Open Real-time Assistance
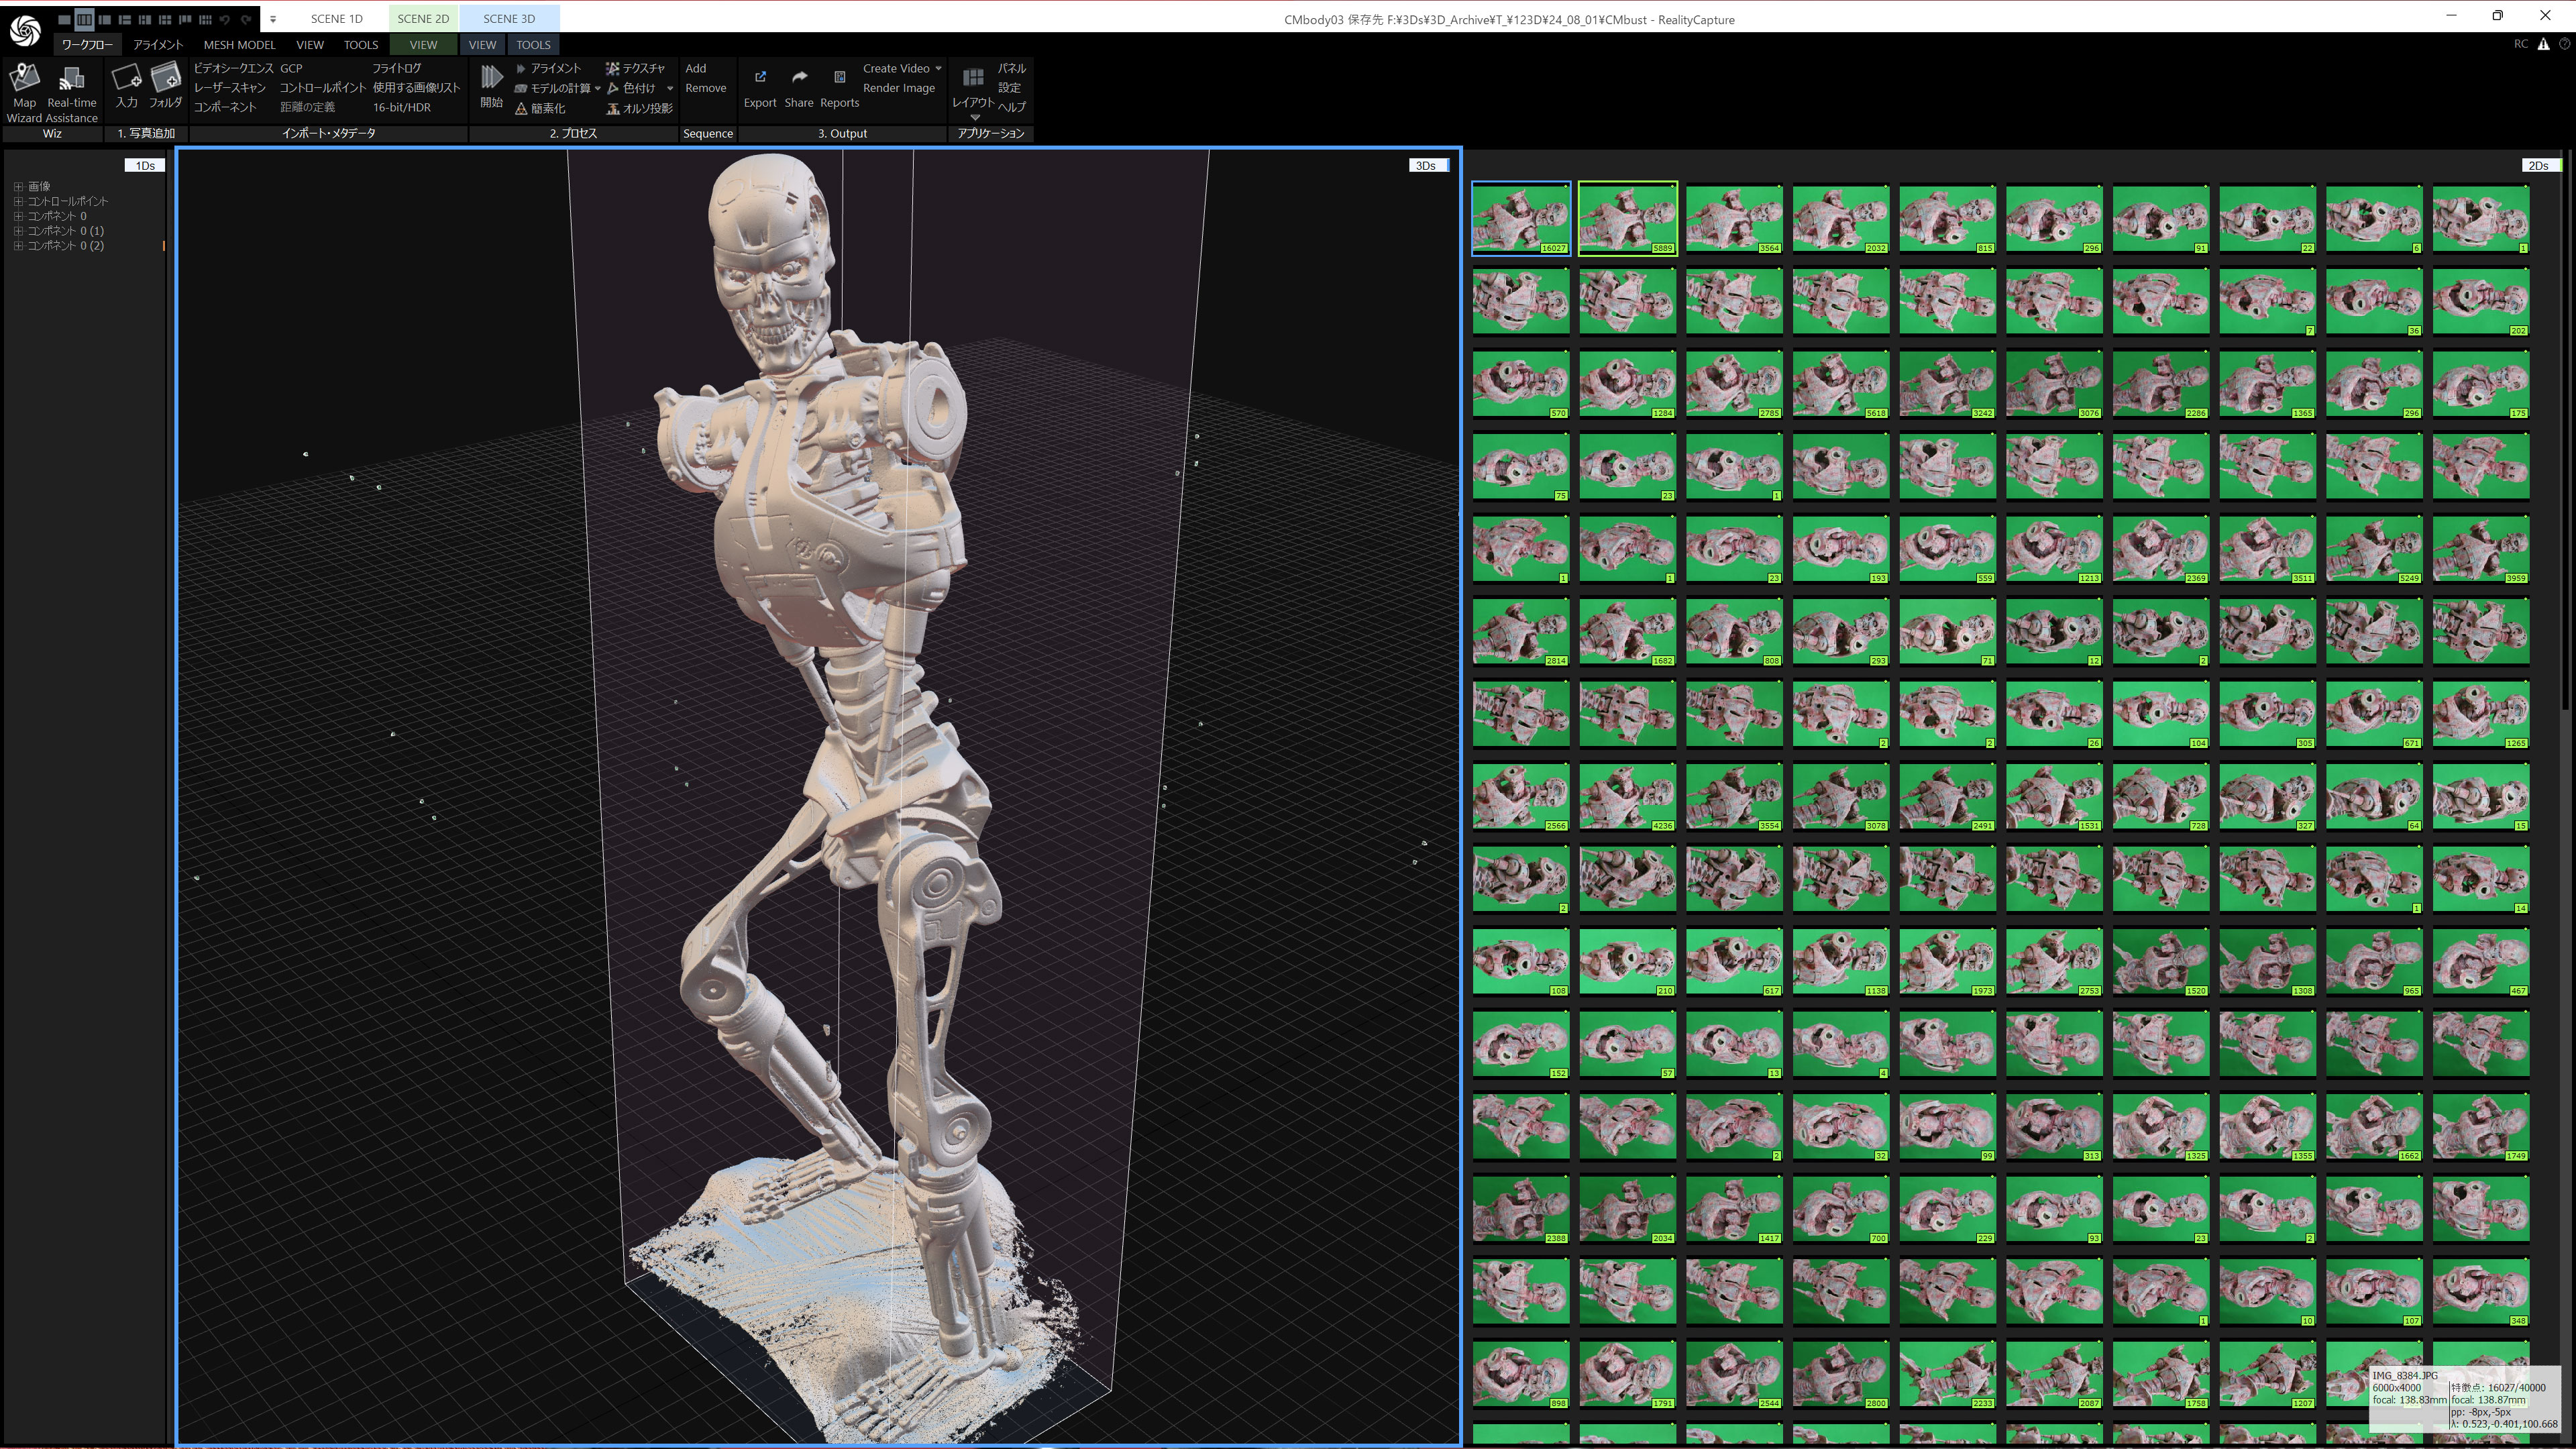 coord(72,93)
